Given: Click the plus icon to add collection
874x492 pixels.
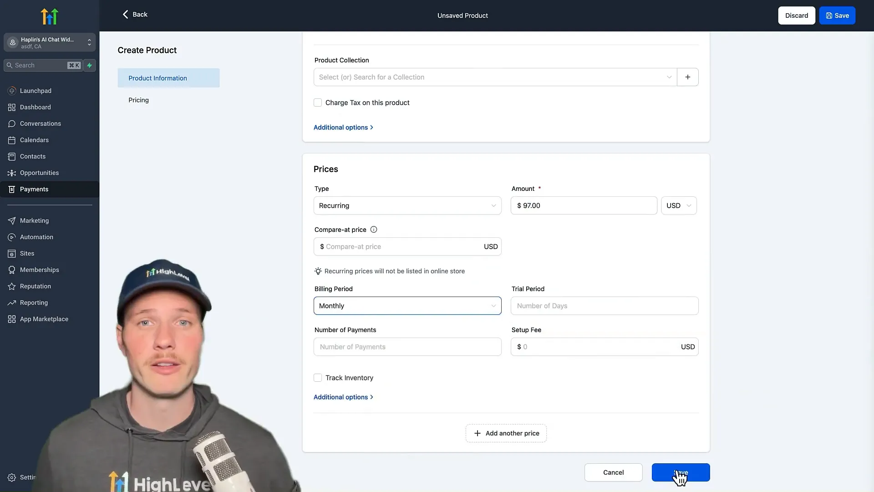Looking at the screenshot, I should click(x=688, y=77).
